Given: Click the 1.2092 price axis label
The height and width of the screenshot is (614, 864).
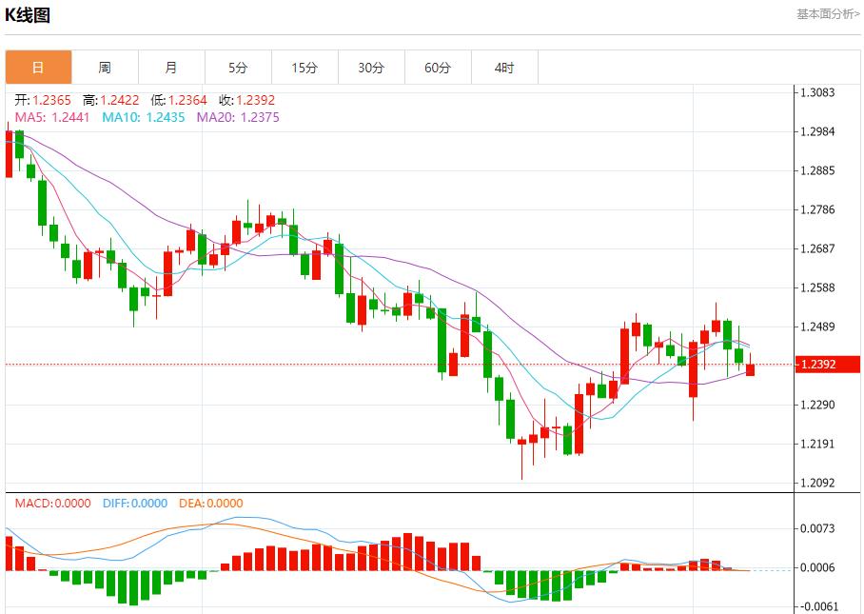Looking at the screenshot, I should click(x=817, y=483).
